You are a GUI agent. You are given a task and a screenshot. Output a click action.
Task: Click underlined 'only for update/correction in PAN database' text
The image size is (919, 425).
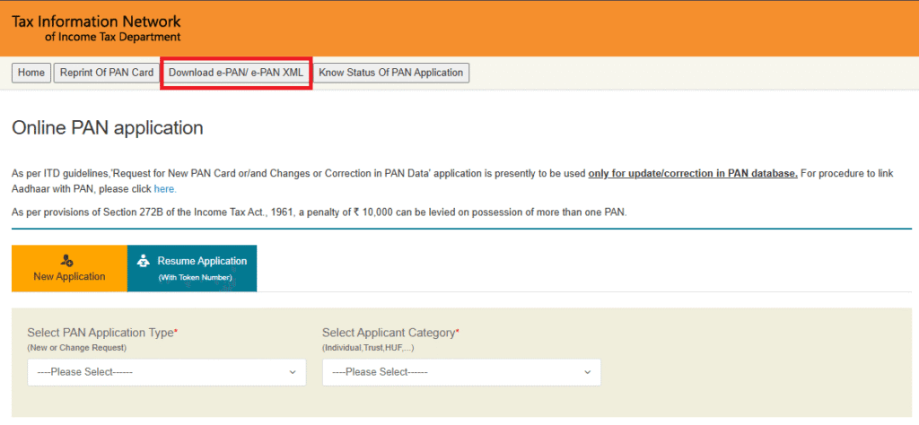(692, 173)
